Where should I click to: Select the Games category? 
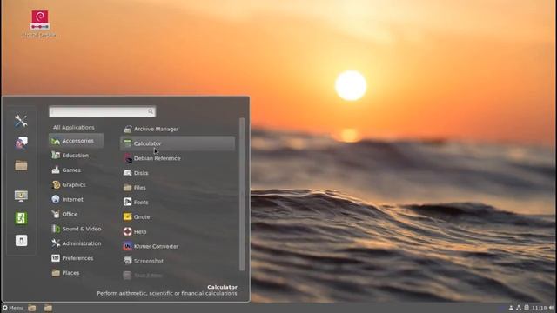tap(77, 170)
